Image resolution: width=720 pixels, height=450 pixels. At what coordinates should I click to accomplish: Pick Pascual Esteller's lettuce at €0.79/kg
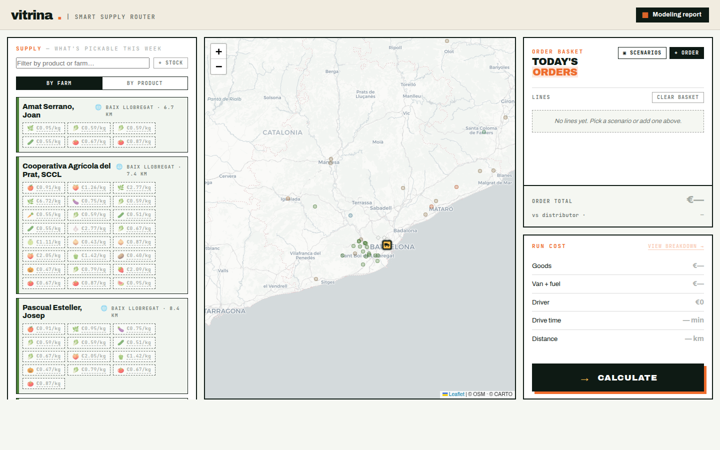[x=89, y=370]
